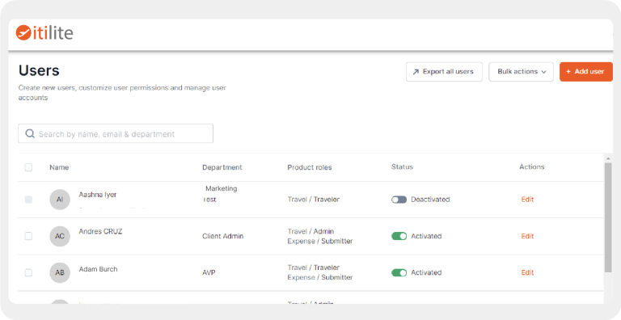
Task: Click the name Adam Burch
Action: coord(98,269)
